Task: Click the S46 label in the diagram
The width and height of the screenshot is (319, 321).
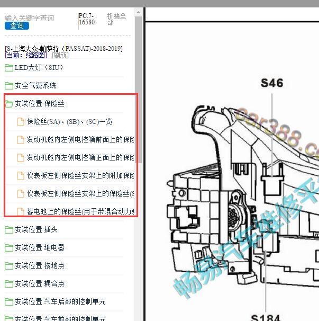Action: tap(272, 83)
